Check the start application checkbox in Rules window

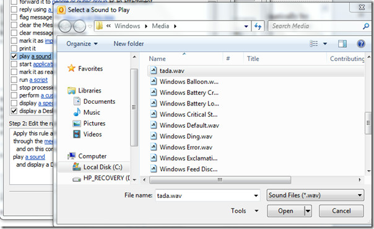click(14, 64)
